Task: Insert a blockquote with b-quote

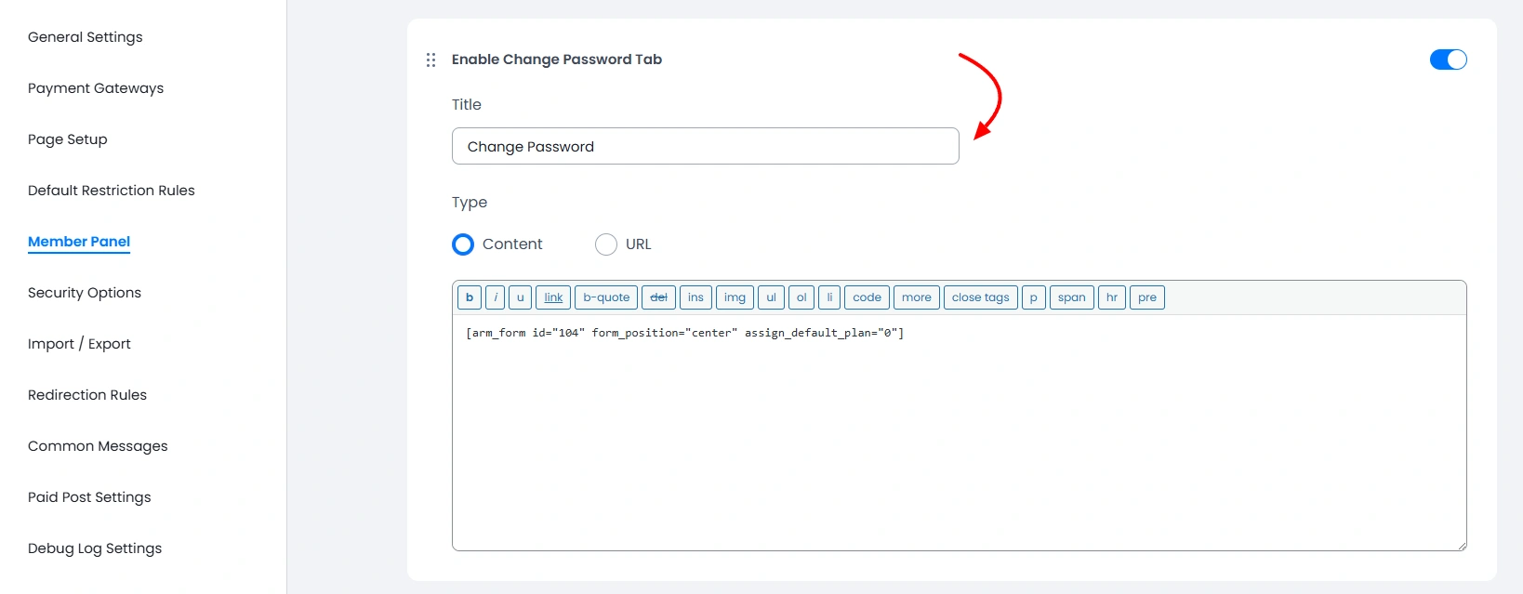Action: point(605,297)
